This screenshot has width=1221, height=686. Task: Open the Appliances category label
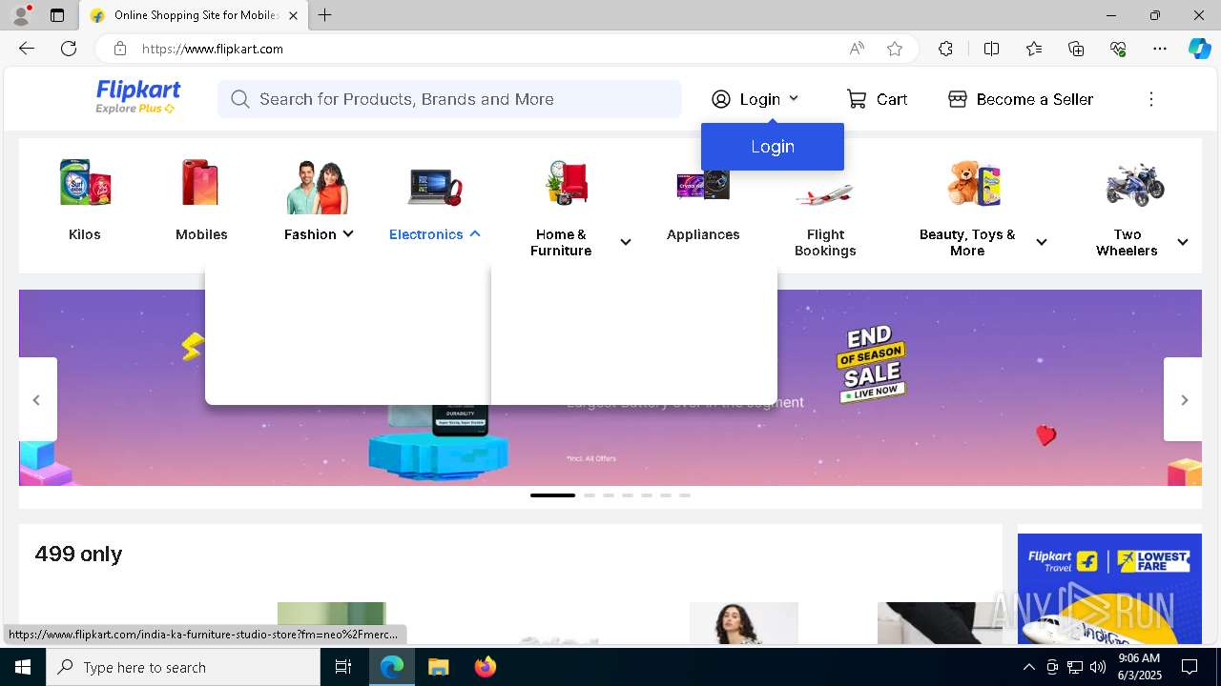703,234
